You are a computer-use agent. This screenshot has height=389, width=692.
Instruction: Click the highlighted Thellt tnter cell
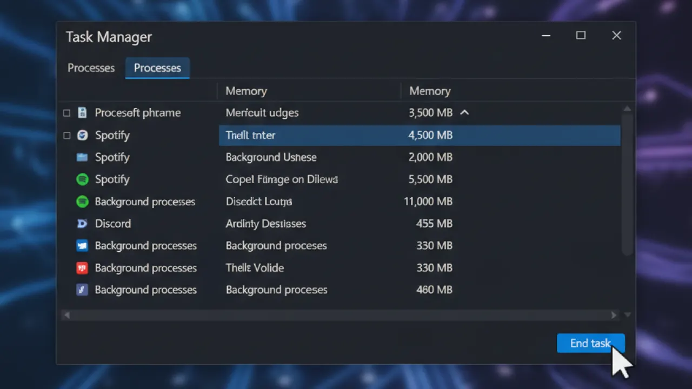tap(250, 135)
